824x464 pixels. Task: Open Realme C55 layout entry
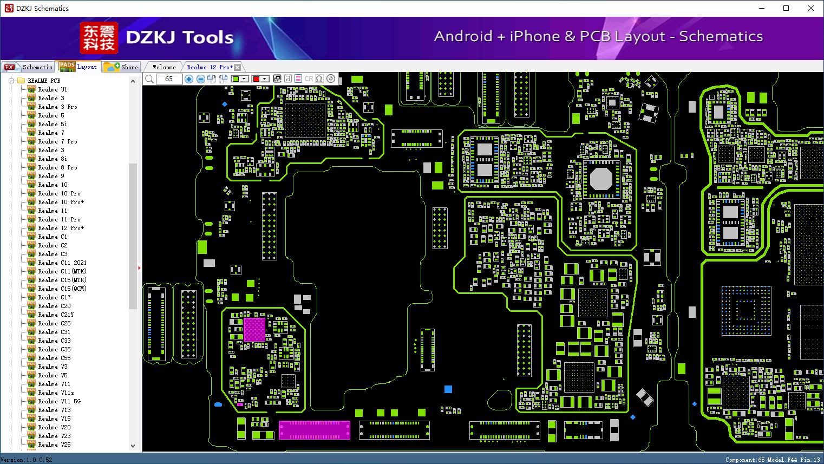54,358
